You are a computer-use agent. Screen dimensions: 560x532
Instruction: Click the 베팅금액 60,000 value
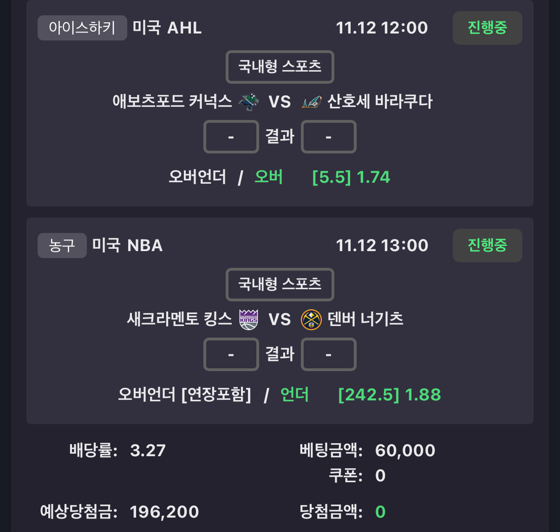click(405, 451)
